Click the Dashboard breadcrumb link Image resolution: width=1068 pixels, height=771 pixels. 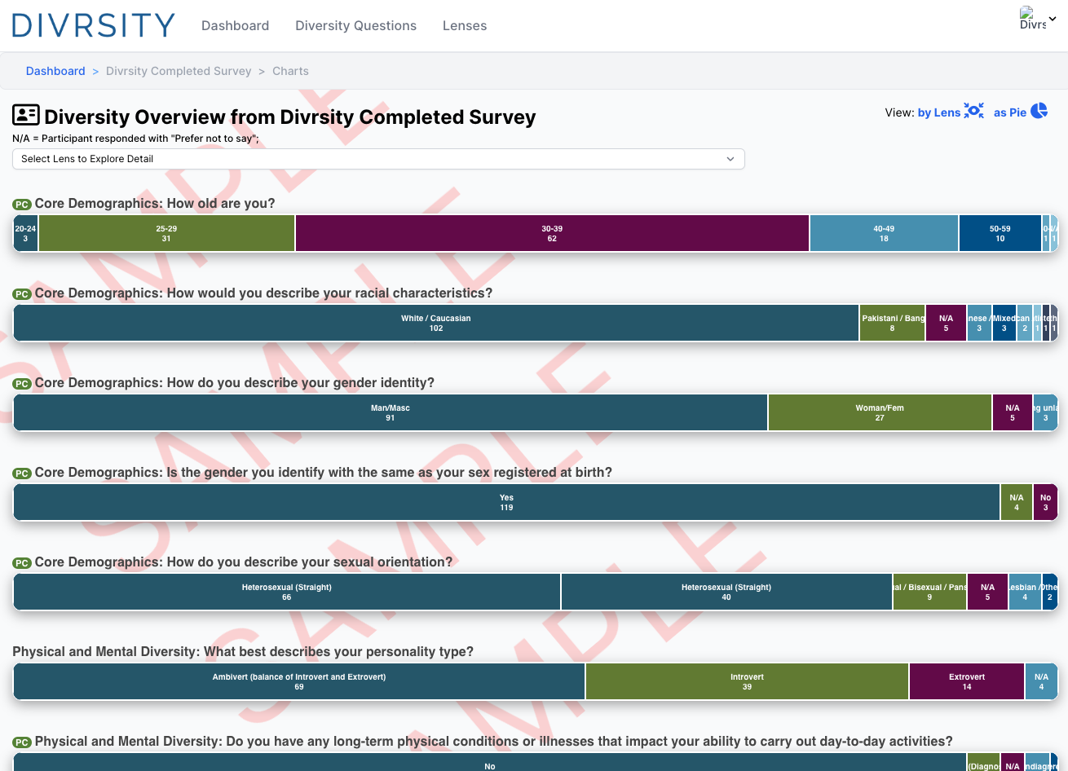pyautogui.click(x=55, y=71)
